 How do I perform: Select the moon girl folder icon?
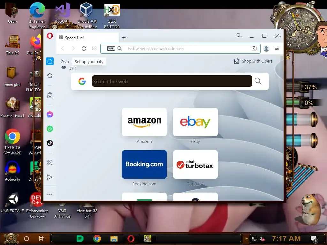tap(12, 76)
